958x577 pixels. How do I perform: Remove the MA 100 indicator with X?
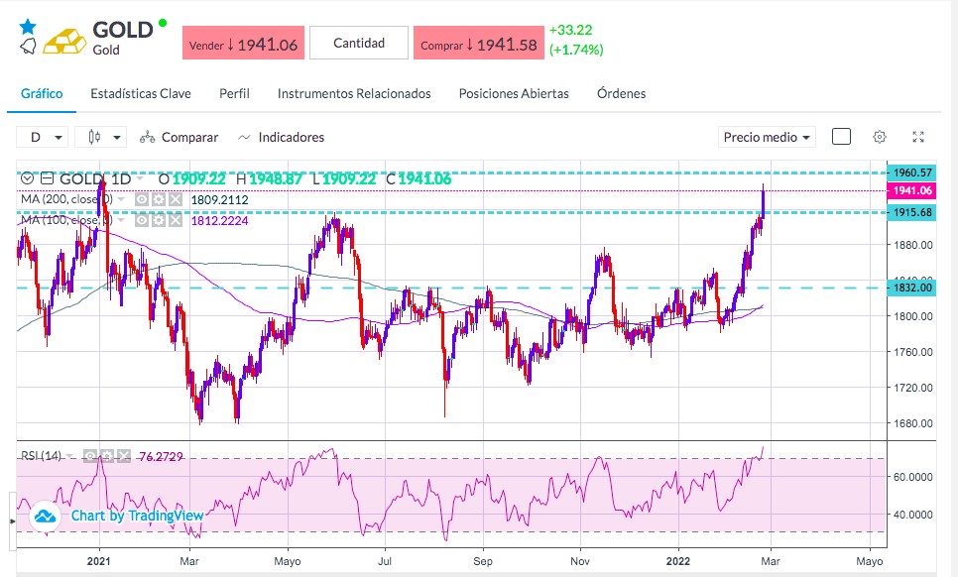(176, 220)
